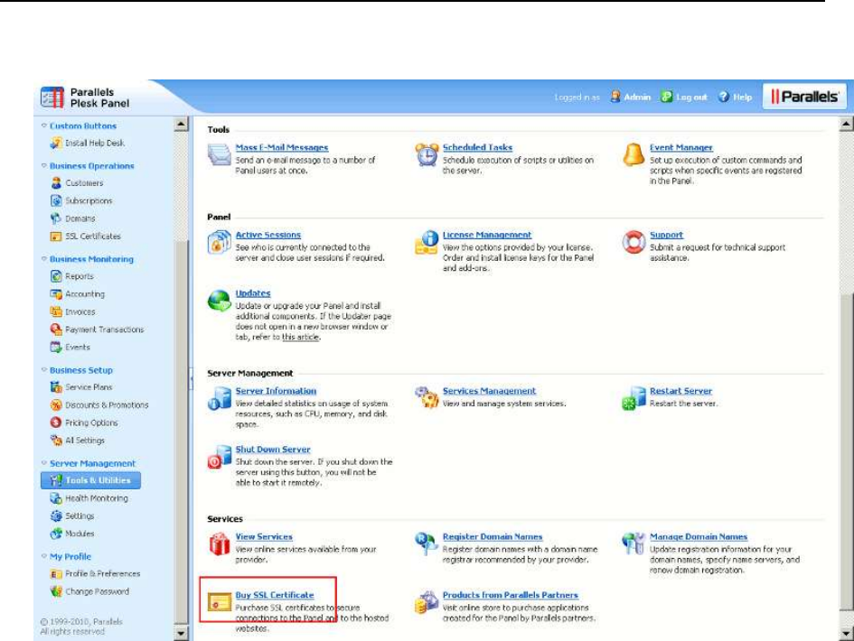Open the Scheduled Tasks link
This screenshot has height=641, width=854.
point(477,147)
